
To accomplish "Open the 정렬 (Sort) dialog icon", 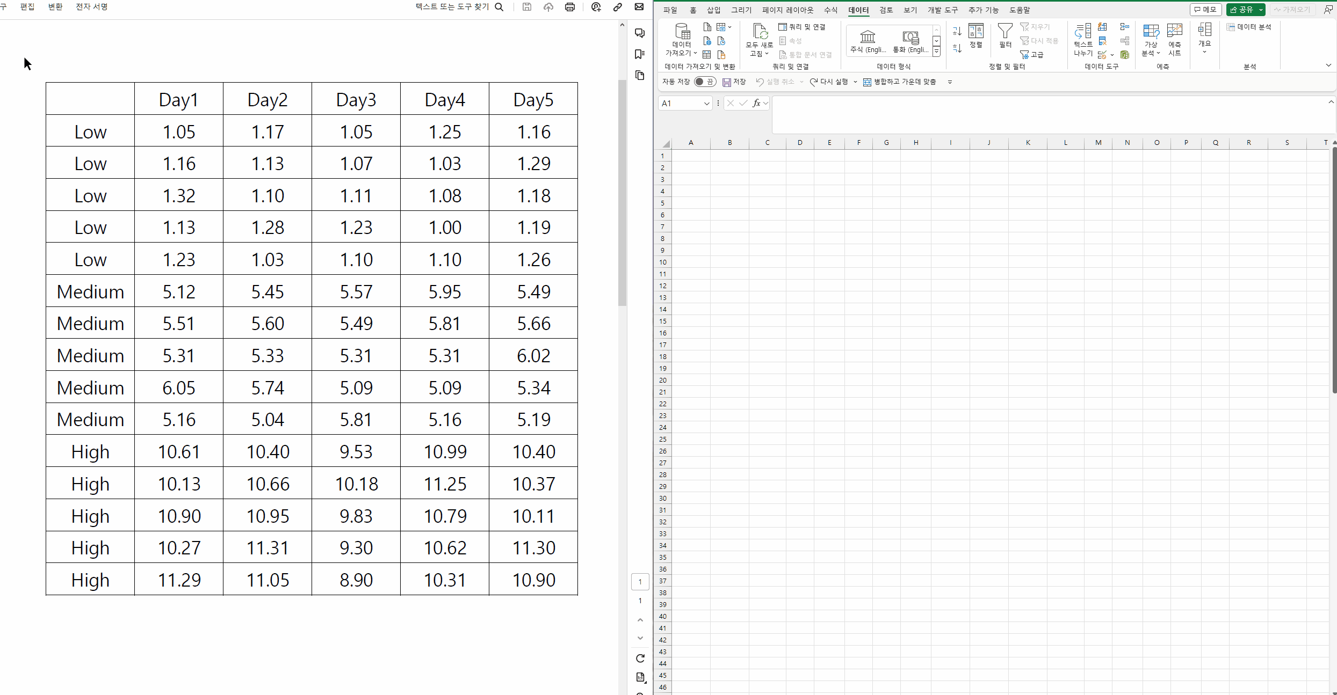I will pos(975,32).
